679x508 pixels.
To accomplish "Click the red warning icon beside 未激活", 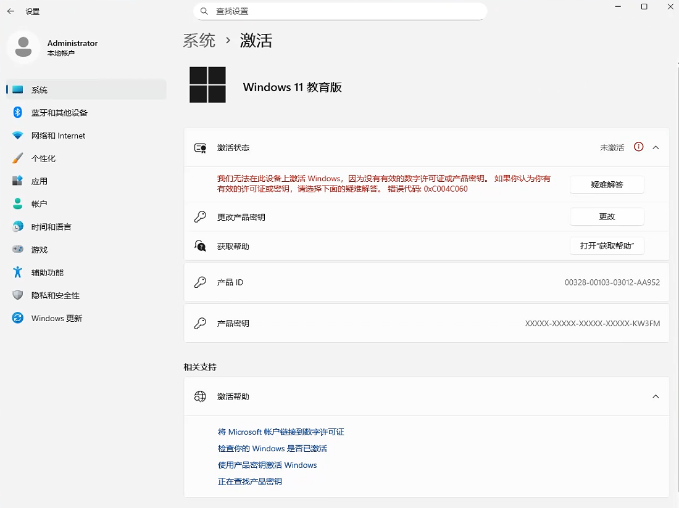I will (x=639, y=147).
